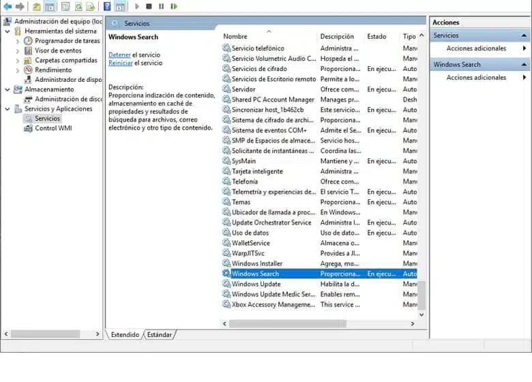Image resolution: width=532 pixels, height=382 pixels.
Task: Click the Restart Service icon
Action: click(174, 6)
